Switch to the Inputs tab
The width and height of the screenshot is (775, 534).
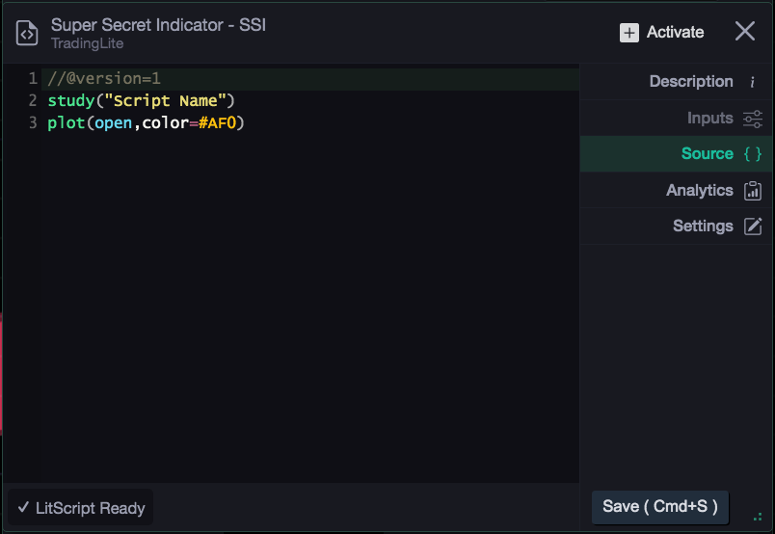[676, 119]
